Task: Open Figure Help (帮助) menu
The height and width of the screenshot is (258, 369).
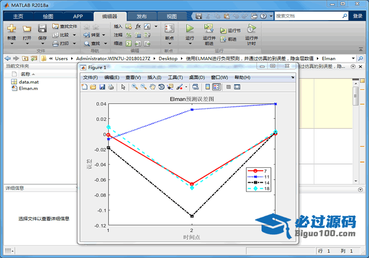Action: tap(243, 77)
